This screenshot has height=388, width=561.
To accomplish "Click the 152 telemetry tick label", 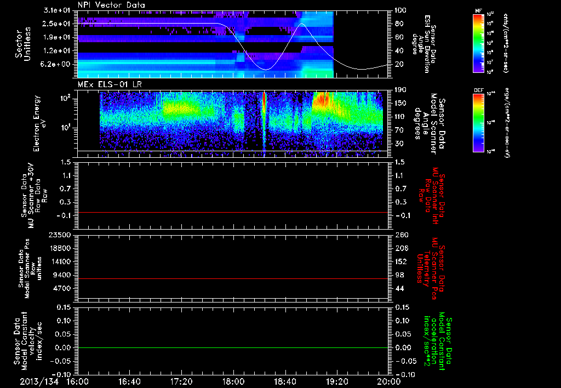I will (x=400, y=261).
